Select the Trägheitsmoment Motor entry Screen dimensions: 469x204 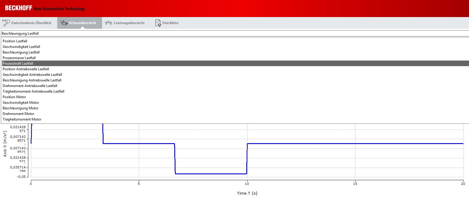coord(235,119)
